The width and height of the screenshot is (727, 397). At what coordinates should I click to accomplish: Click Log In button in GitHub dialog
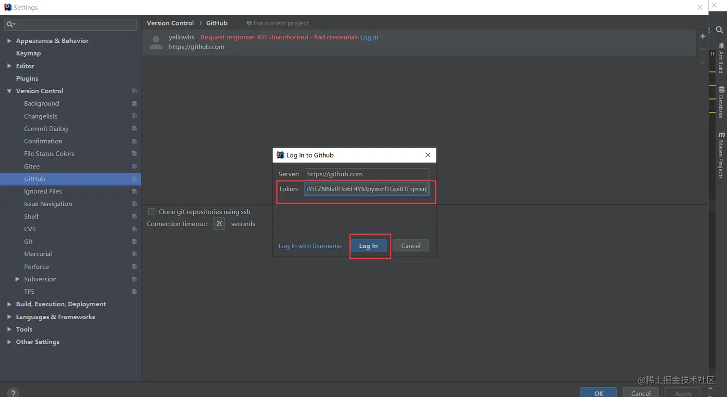pyautogui.click(x=368, y=246)
